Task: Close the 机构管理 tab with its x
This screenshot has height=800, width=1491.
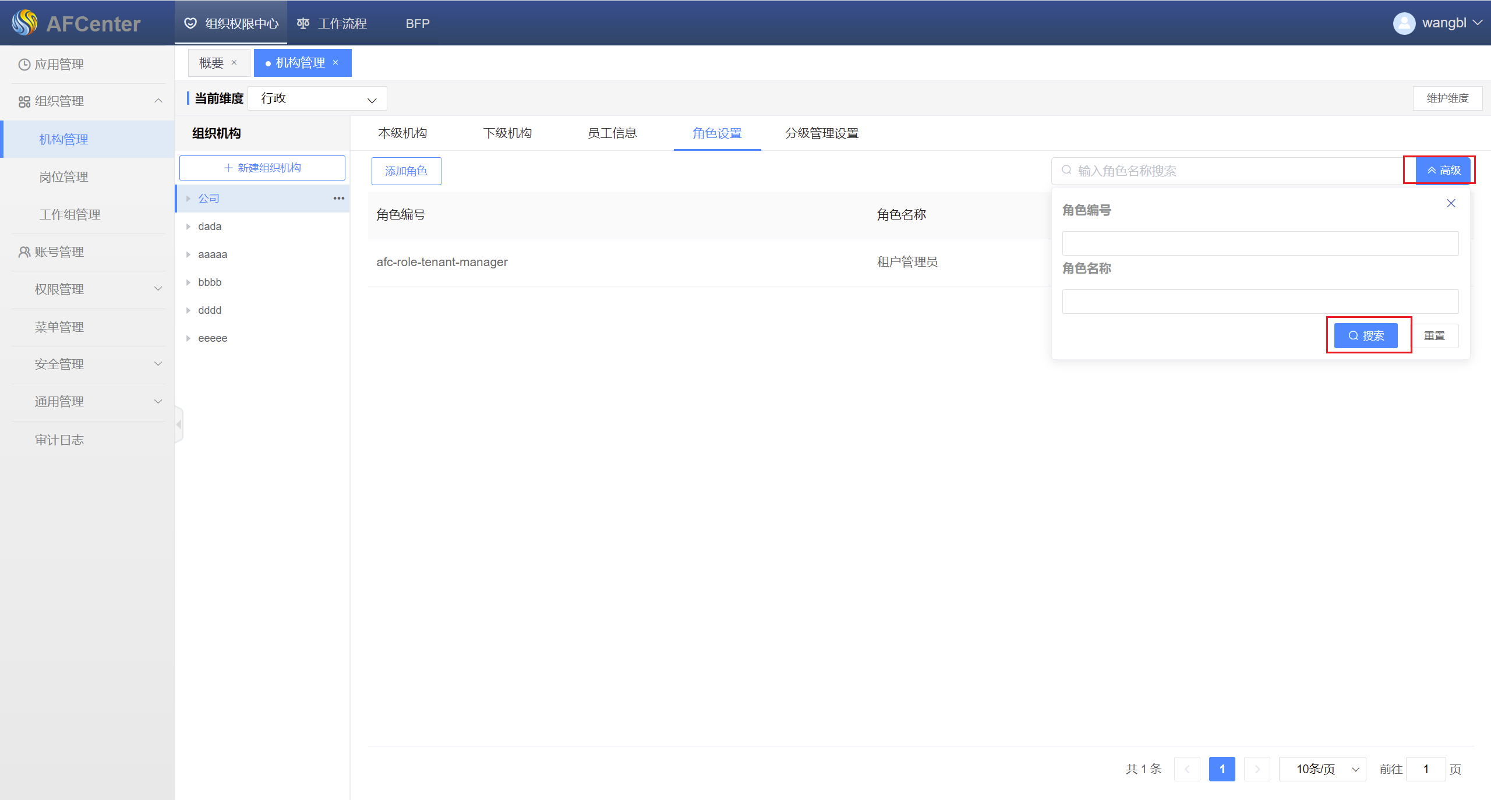Action: point(335,62)
